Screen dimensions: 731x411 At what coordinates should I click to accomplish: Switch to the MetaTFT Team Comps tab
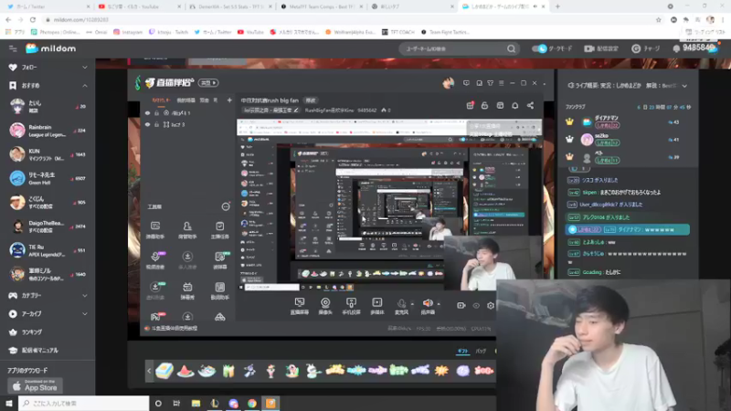[x=321, y=6]
